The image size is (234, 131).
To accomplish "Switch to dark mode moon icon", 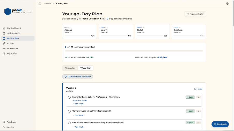I will coord(227,3).
